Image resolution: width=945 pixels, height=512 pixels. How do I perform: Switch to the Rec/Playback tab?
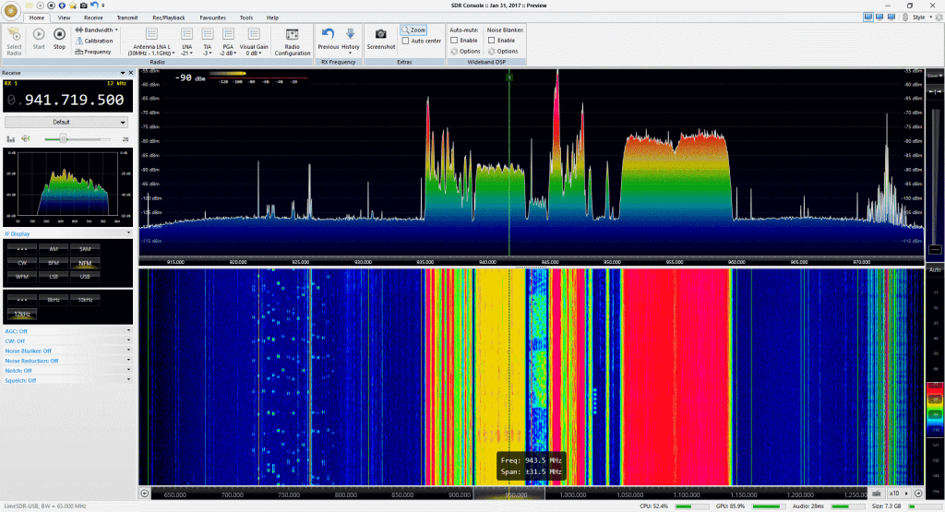170,18
